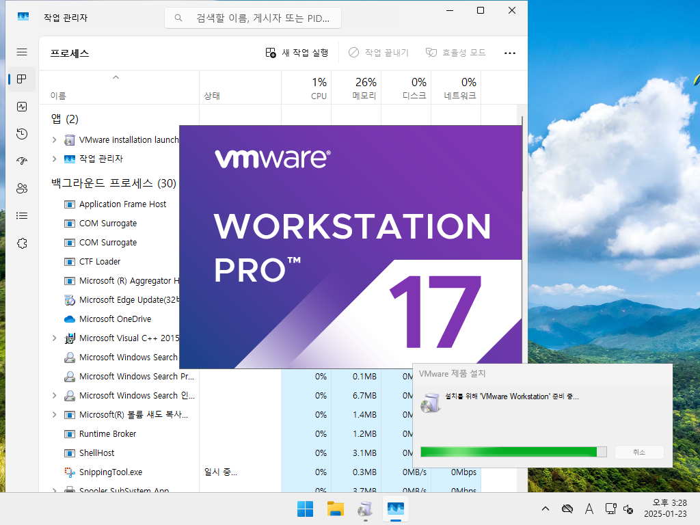Open the Windows Start menu

306,509
